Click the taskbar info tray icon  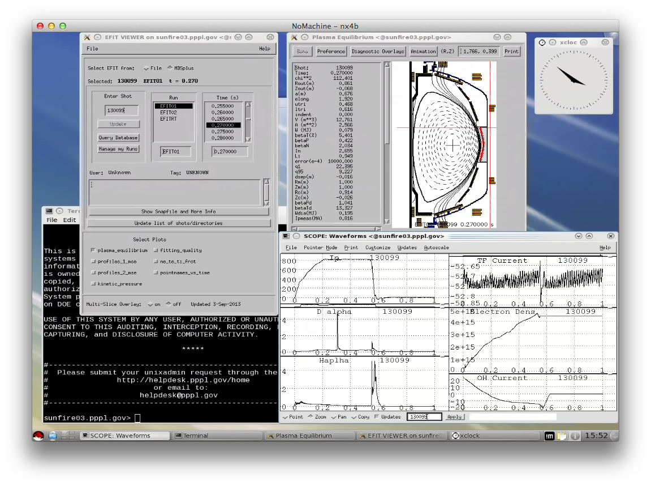(x=575, y=436)
